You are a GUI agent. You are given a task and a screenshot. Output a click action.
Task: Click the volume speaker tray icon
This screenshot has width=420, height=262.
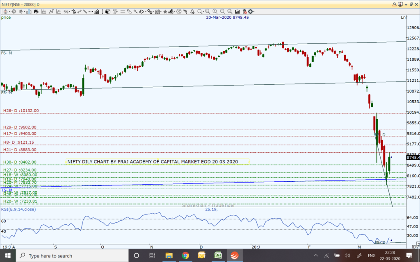point(347,255)
